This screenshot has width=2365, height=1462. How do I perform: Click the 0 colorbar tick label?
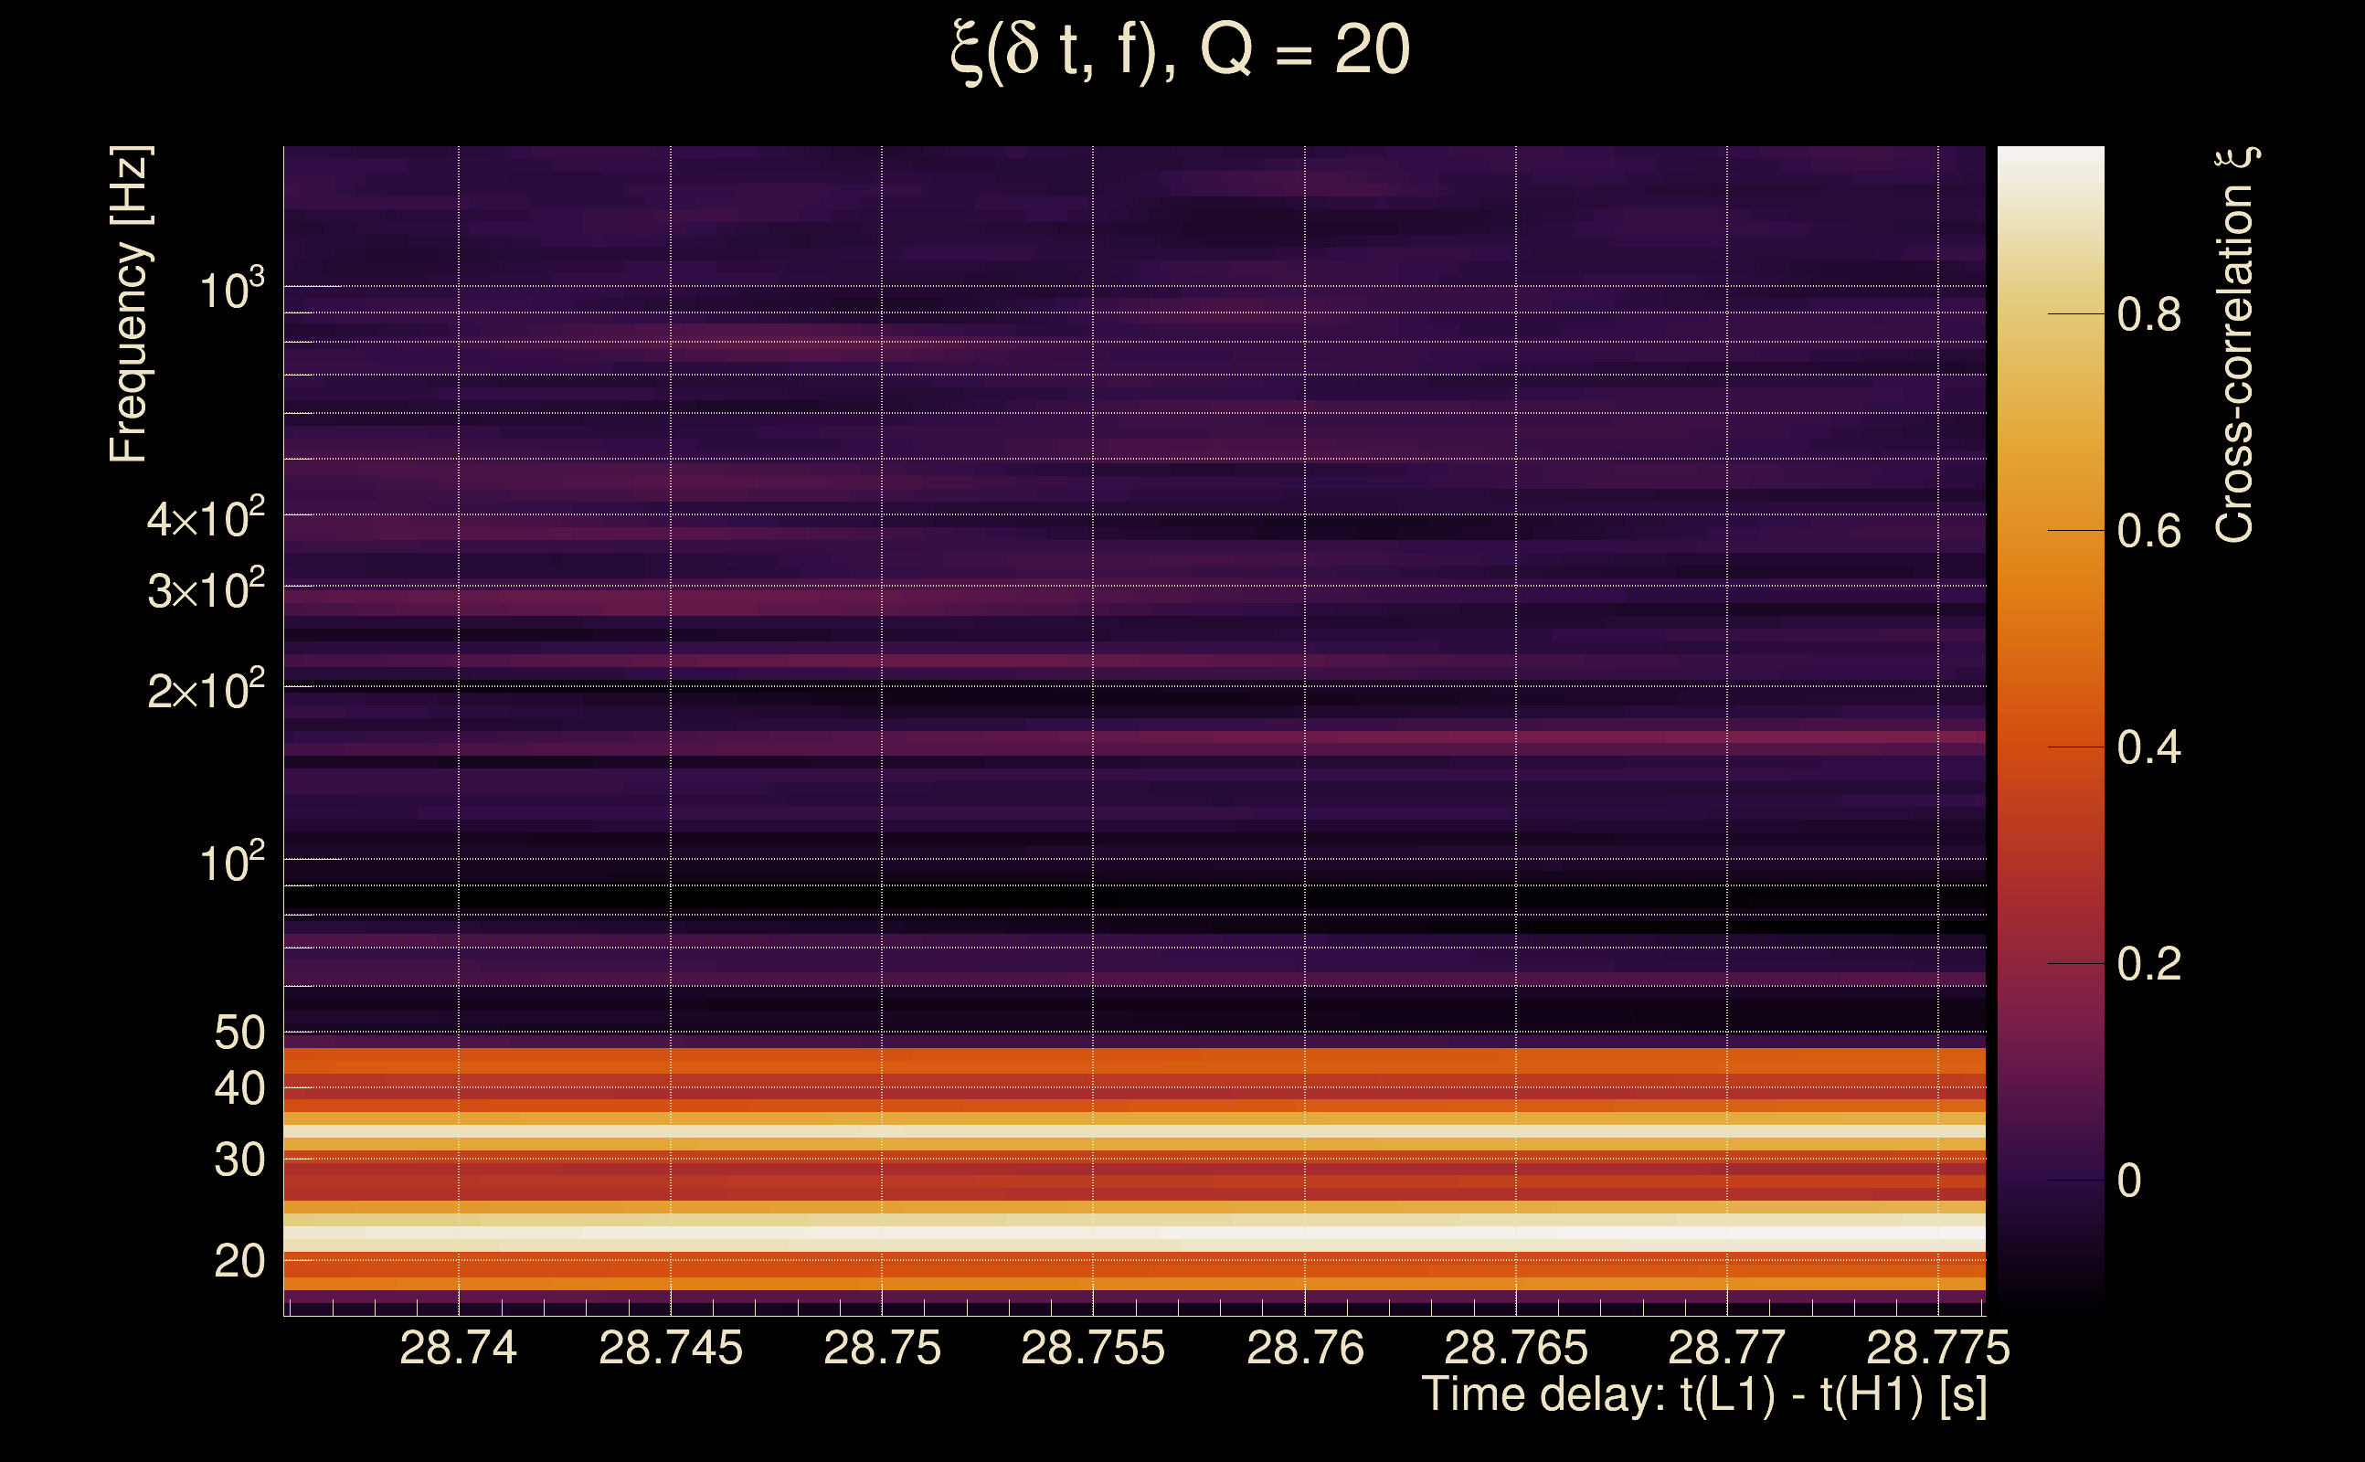pyautogui.click(x=2129, y=1181)
